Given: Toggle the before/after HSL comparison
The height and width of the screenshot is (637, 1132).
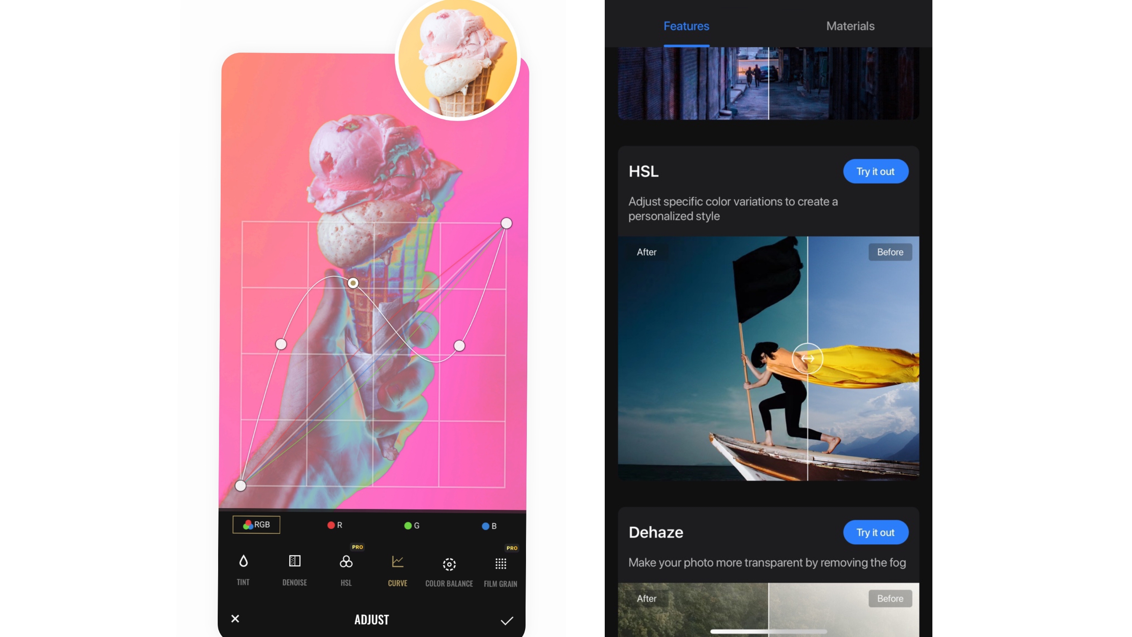Looking at the screenshot, I should coord(808,358).
